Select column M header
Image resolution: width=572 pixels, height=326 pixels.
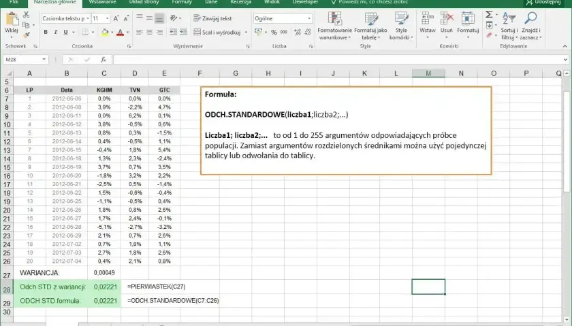click(428, 73)
